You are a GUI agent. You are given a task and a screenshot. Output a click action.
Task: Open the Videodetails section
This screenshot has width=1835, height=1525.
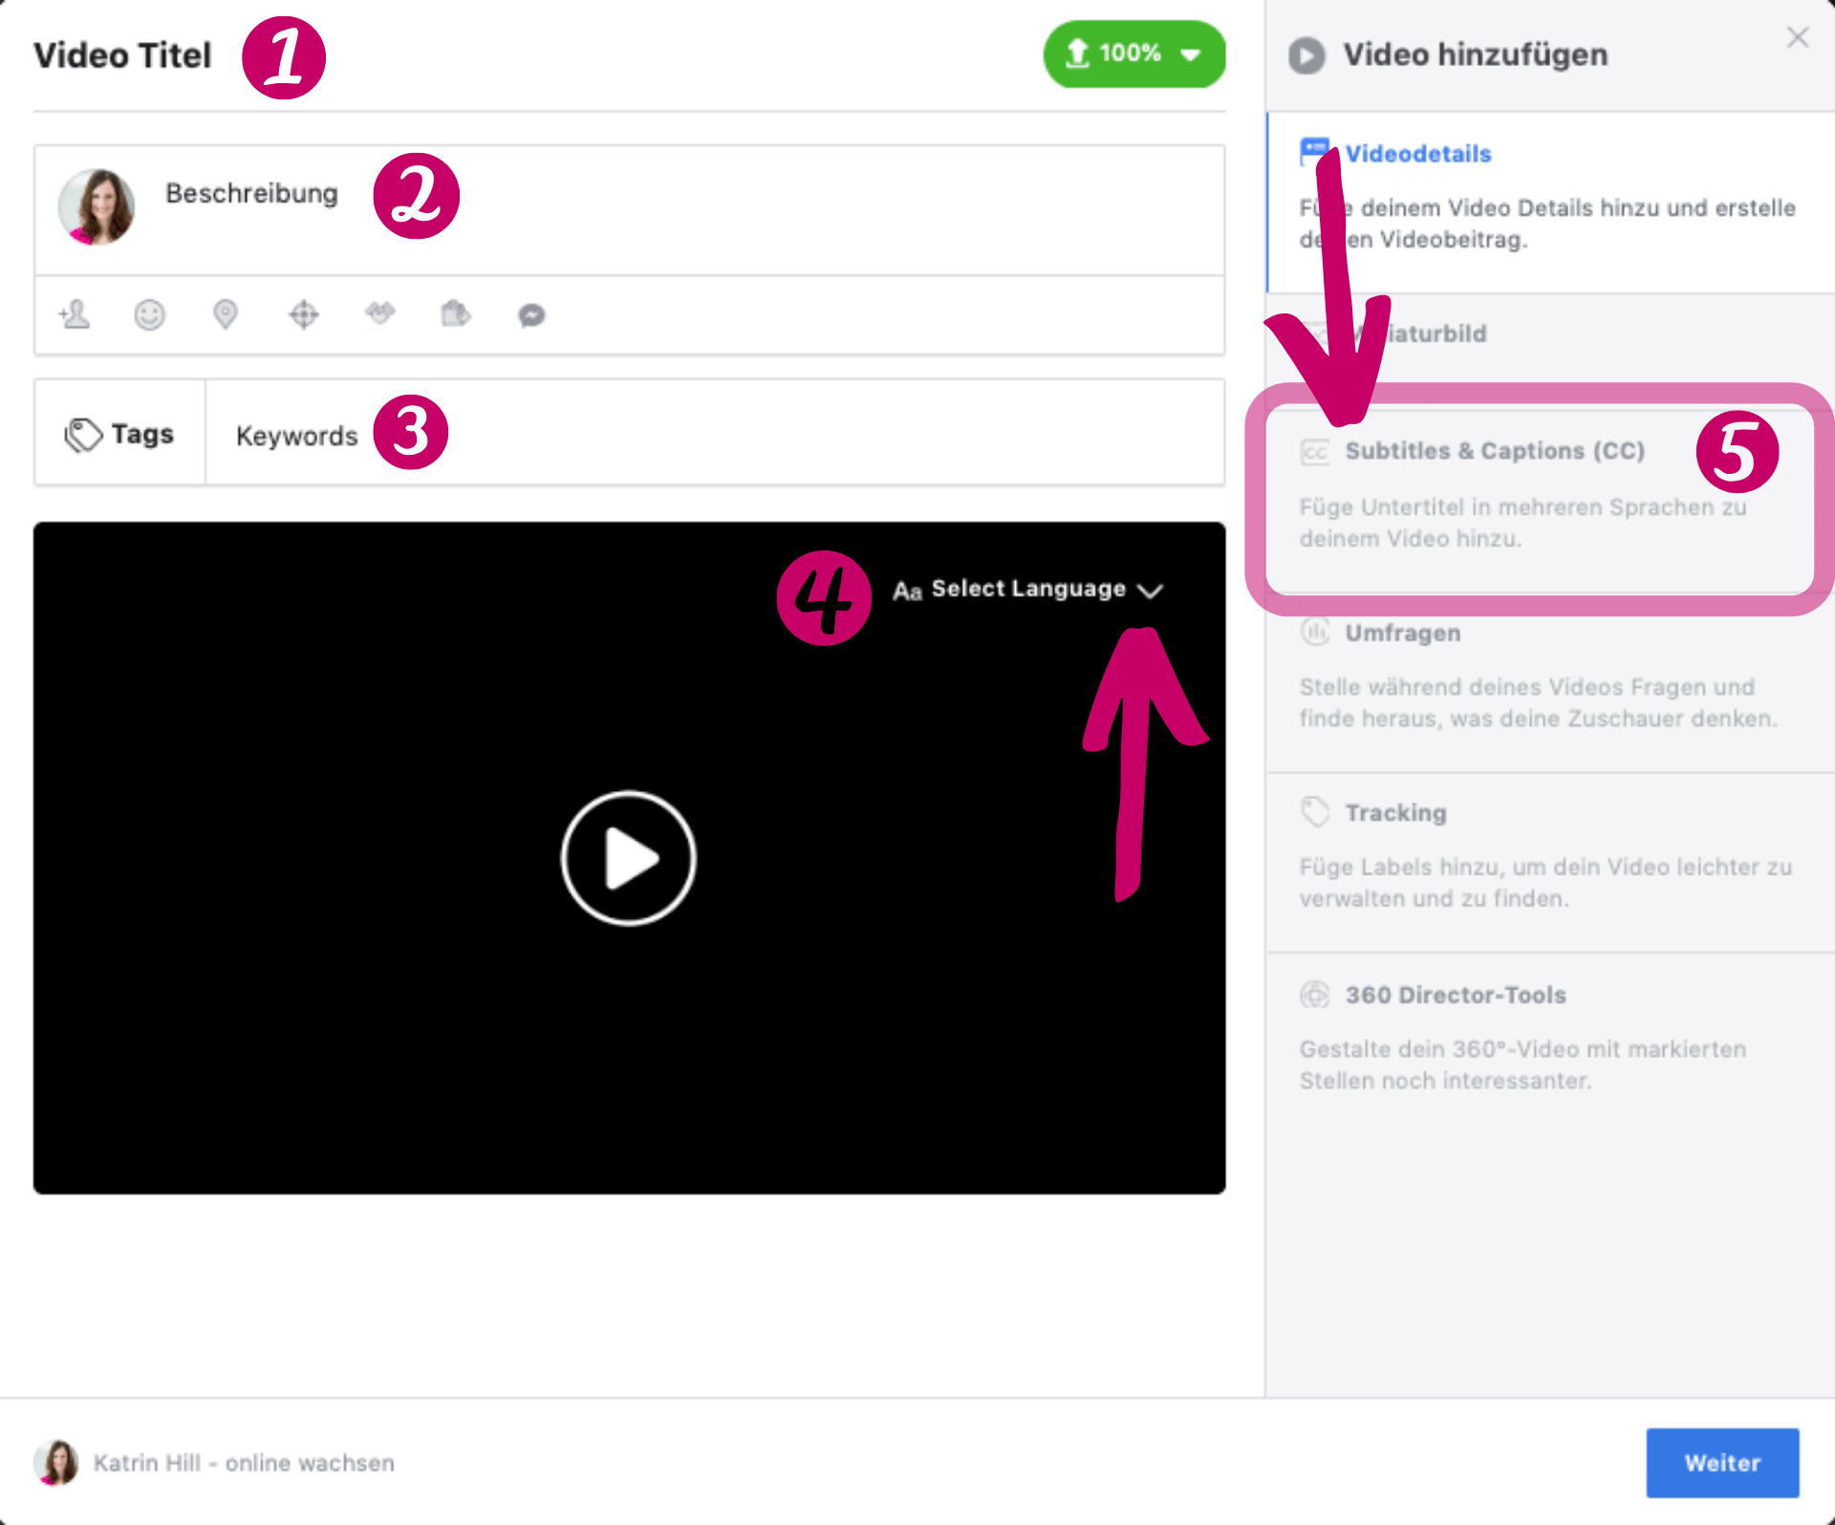click(x=1550, y=203)
